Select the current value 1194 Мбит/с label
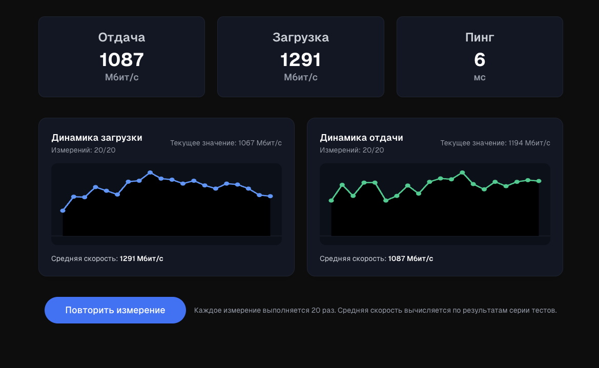 pos(495,143)
